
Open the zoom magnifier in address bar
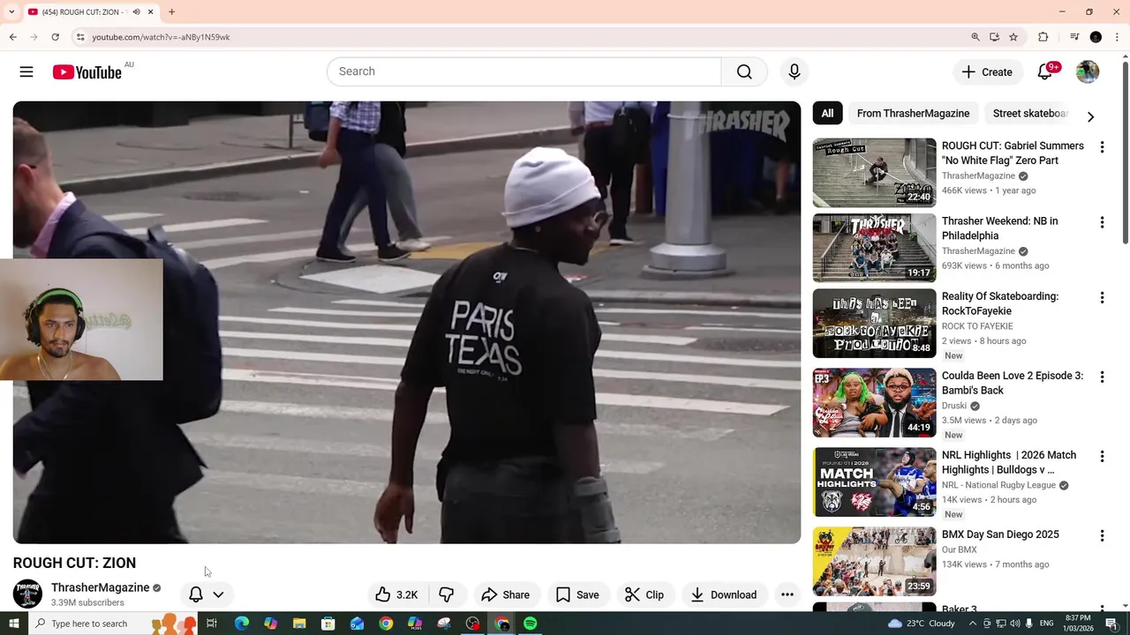coord(976,37)
